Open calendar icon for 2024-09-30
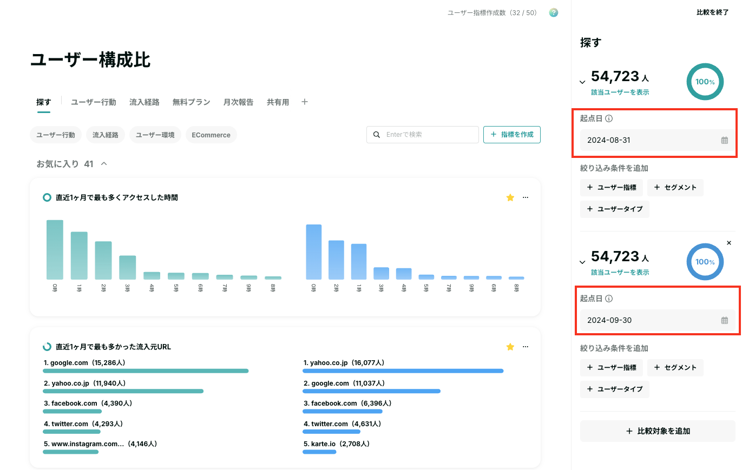Image resolution: width=742 pixels, height=470 pixels. click(x=725, y=320)
